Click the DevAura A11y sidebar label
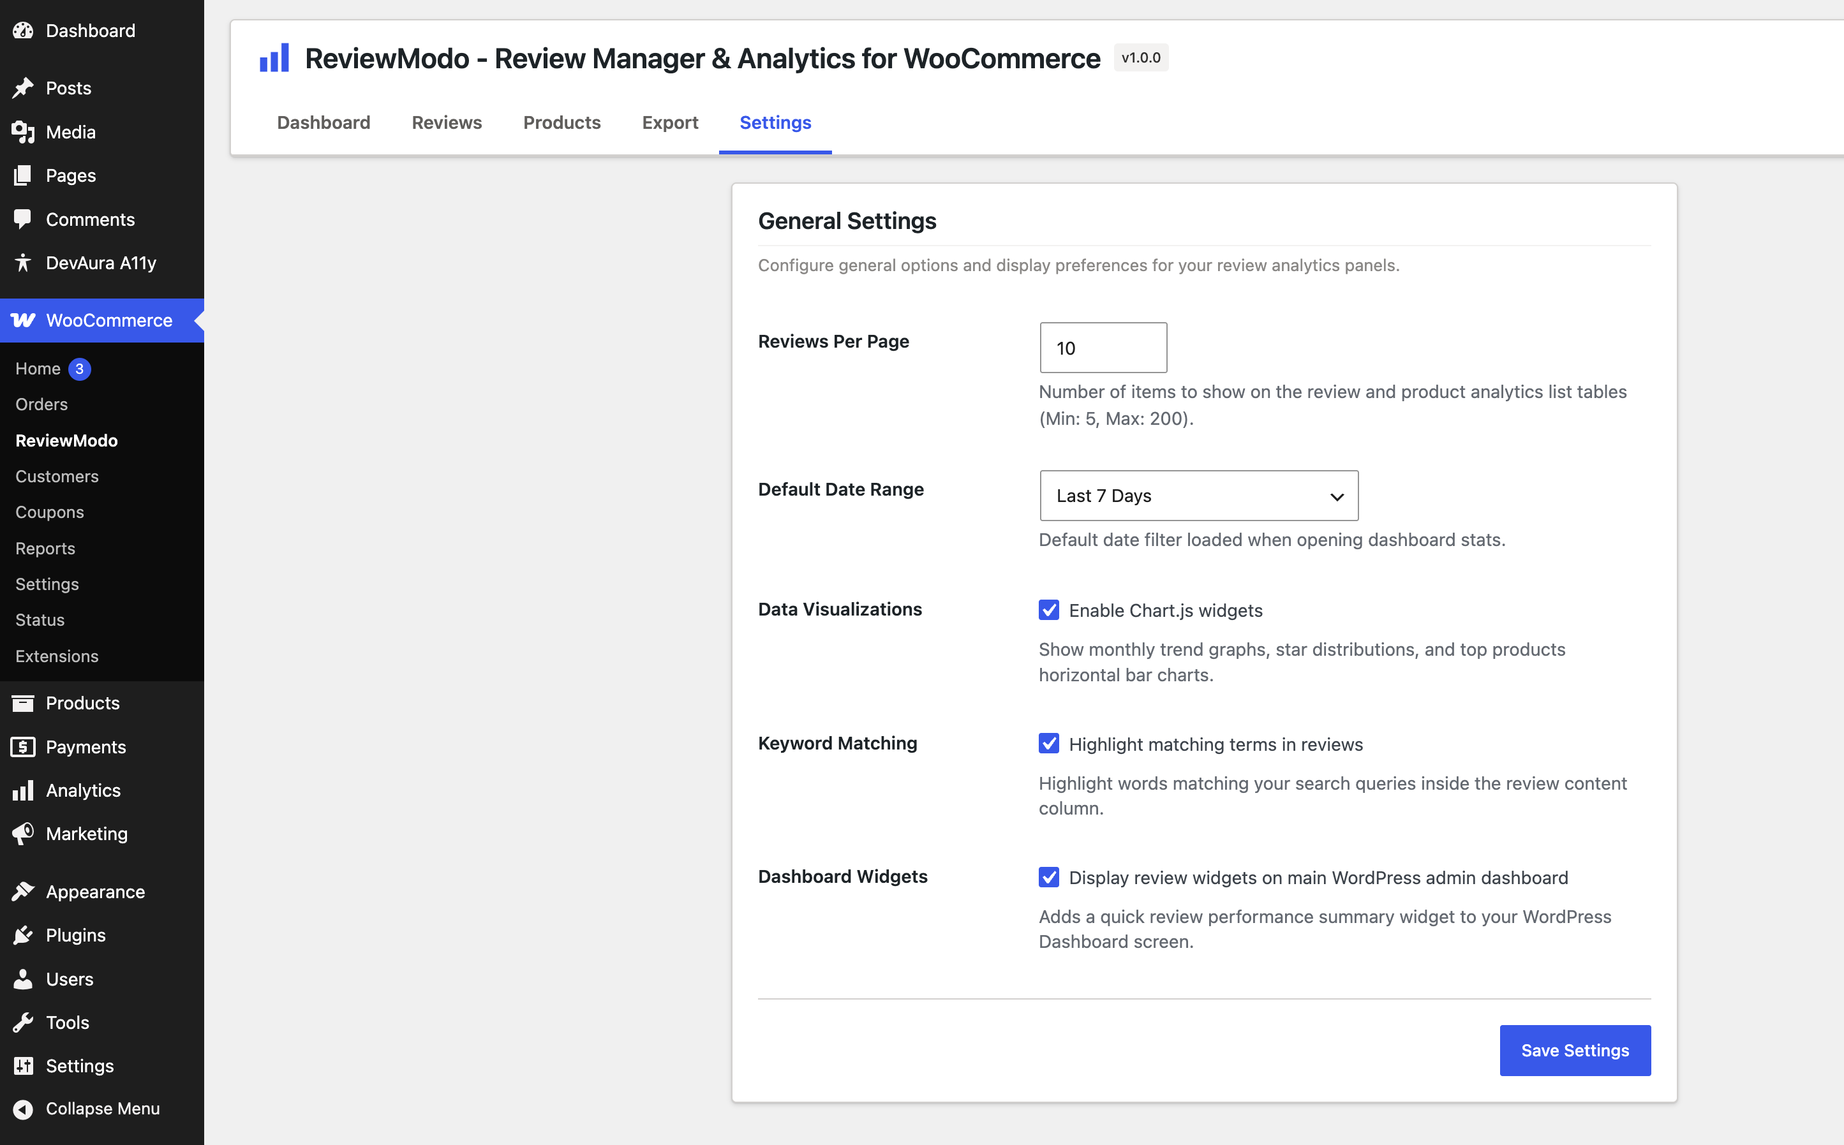 [101, 262]
